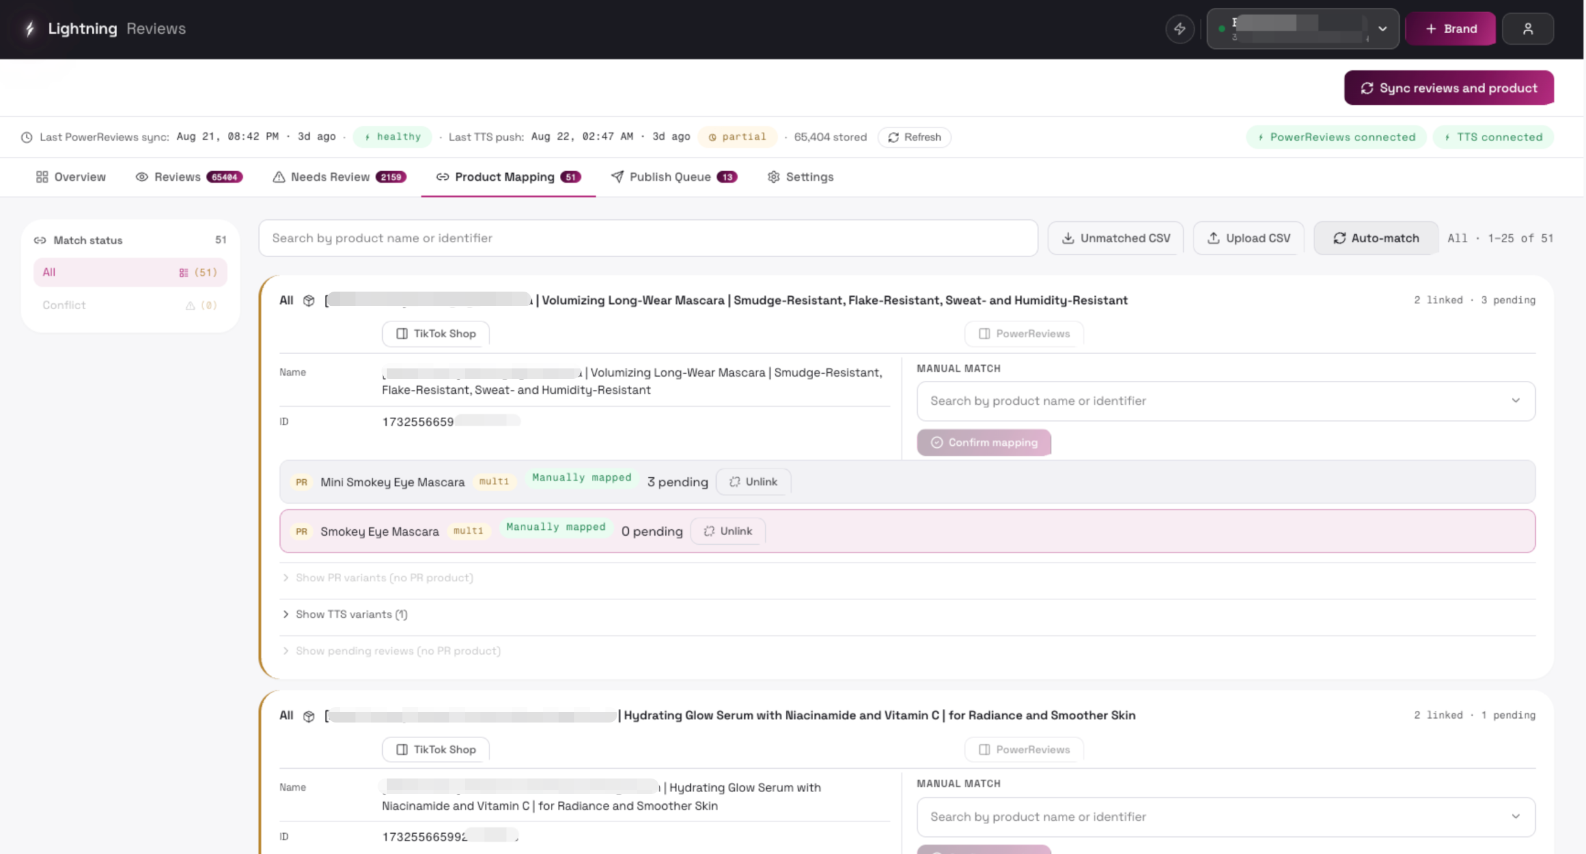Open the Needs Review tab
The width and height of the screenshot is (1586, 854).
pyautogui.click(x=340, y=177)
